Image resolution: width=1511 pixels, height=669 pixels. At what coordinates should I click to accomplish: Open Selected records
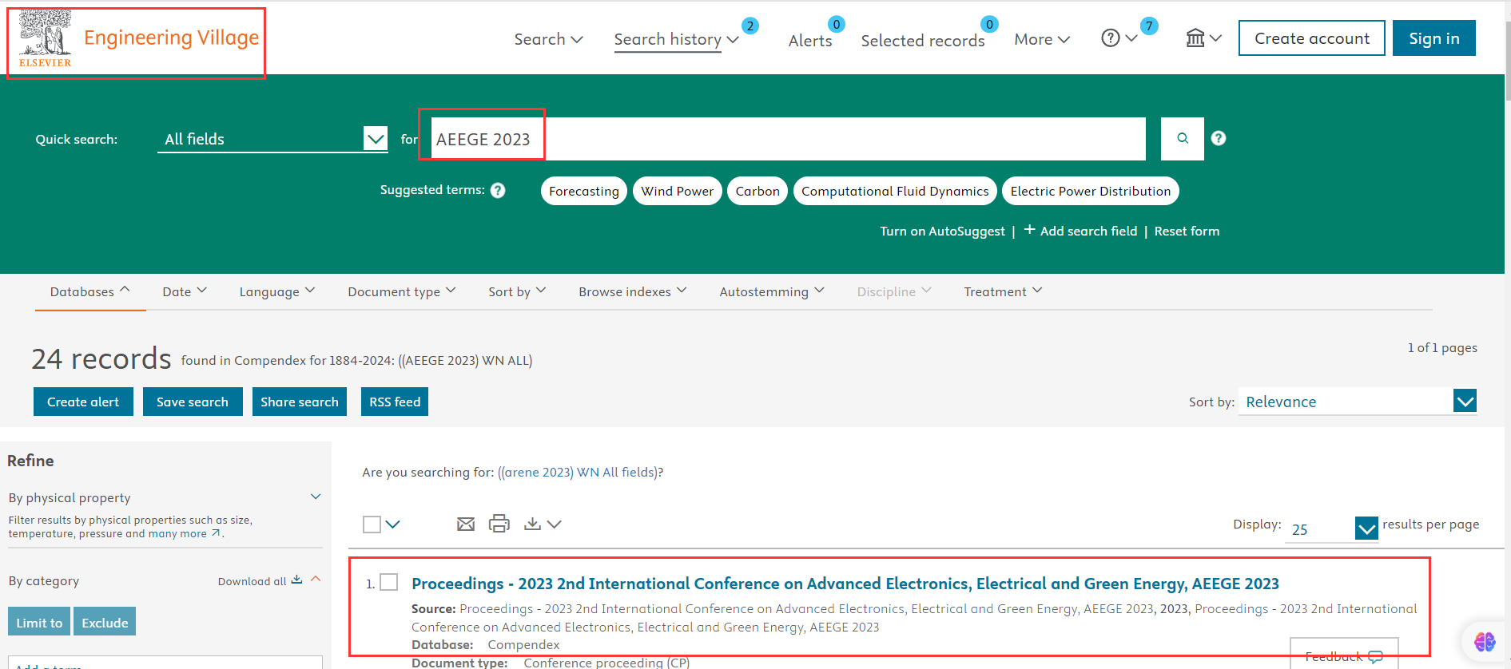click(x=923, y=41)
